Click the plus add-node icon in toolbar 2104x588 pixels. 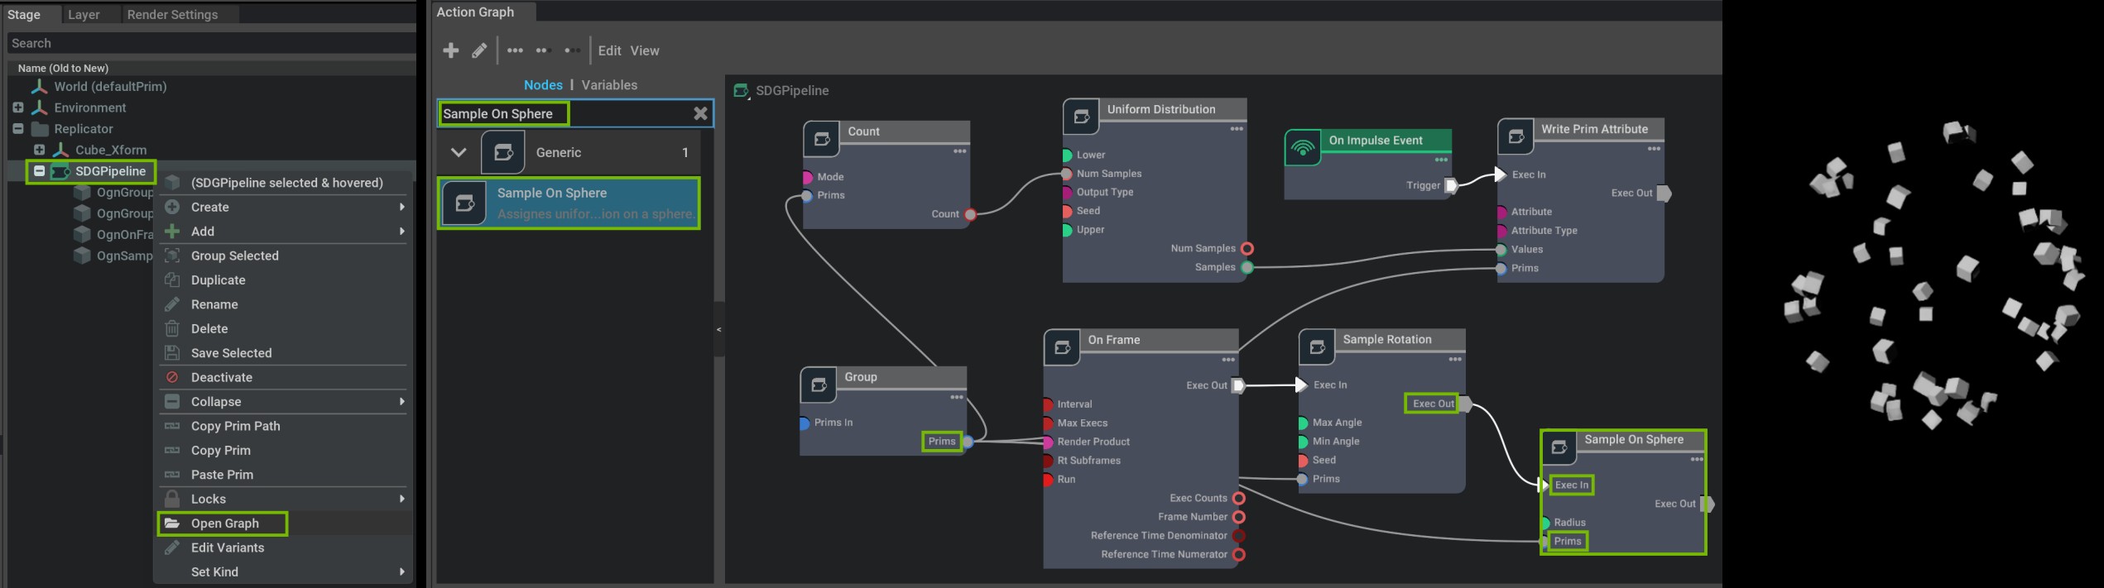451,50
